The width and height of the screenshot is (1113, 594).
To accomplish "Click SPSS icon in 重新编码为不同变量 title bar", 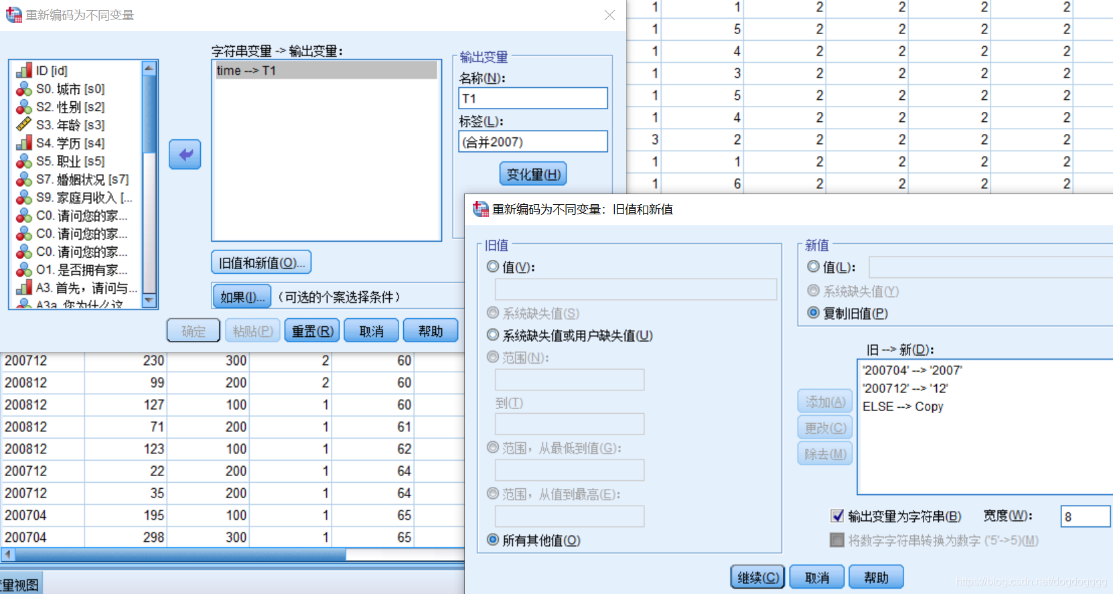I will tap(13, 15).
